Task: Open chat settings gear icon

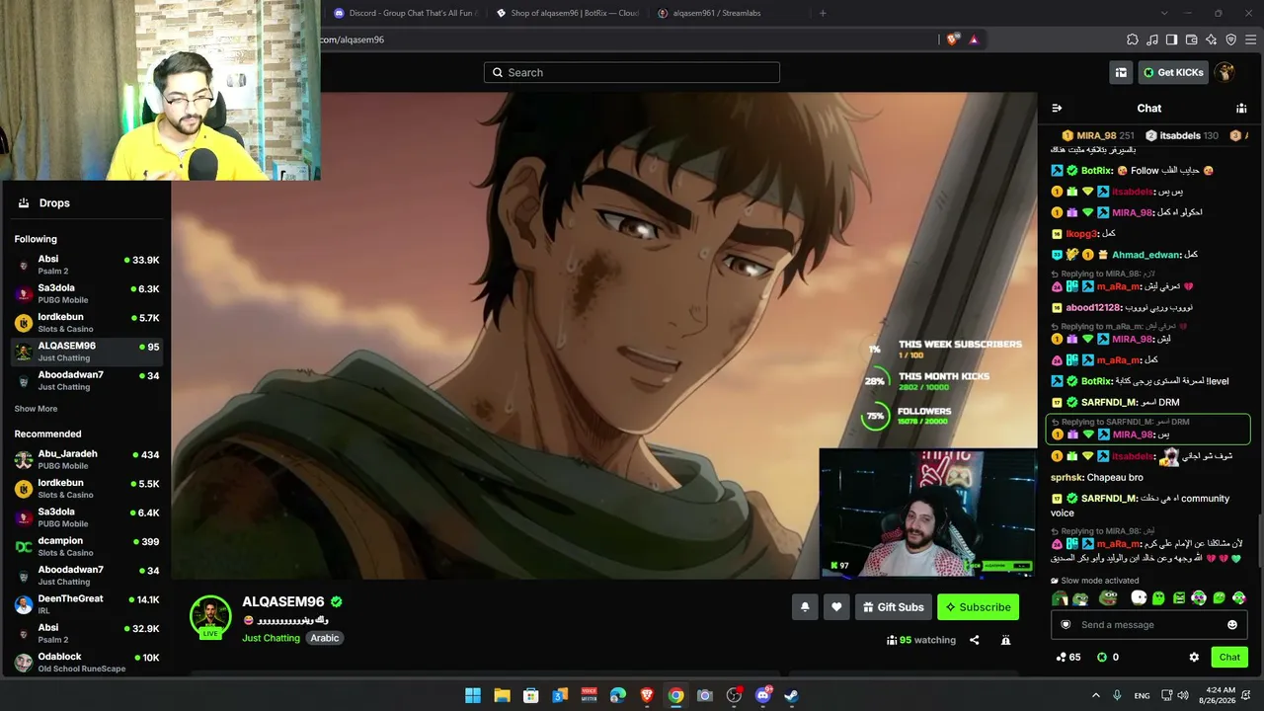Action: (x=1194, y=657)
